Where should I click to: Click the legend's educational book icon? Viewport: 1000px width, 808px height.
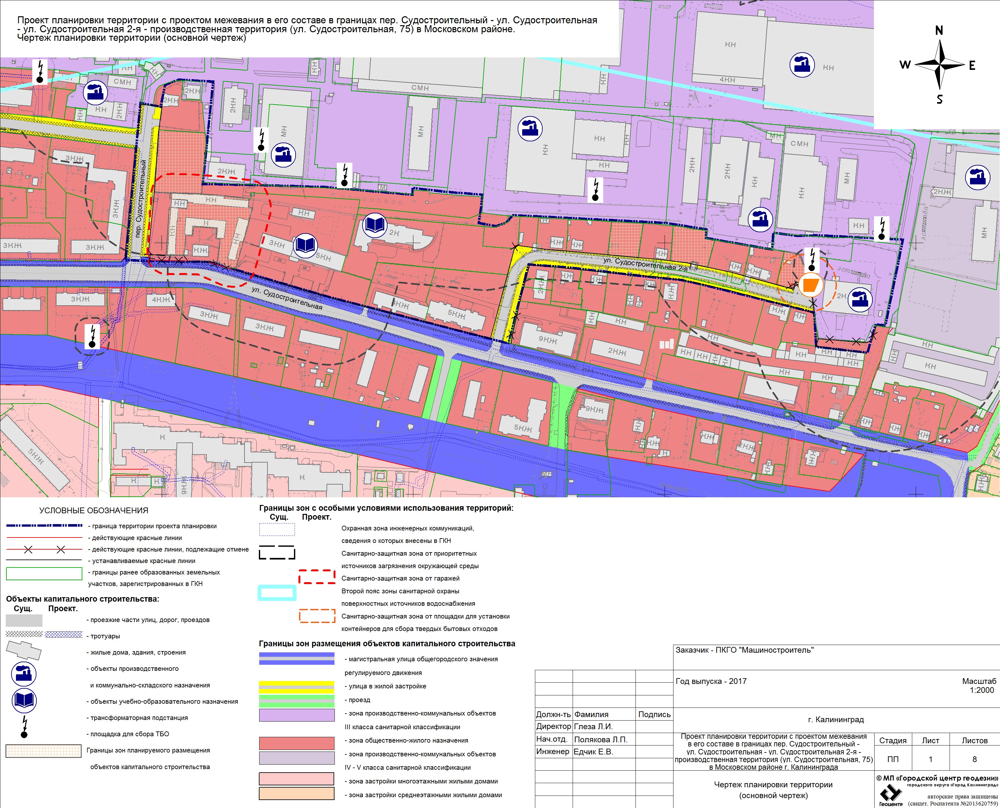tap(24, 700)
